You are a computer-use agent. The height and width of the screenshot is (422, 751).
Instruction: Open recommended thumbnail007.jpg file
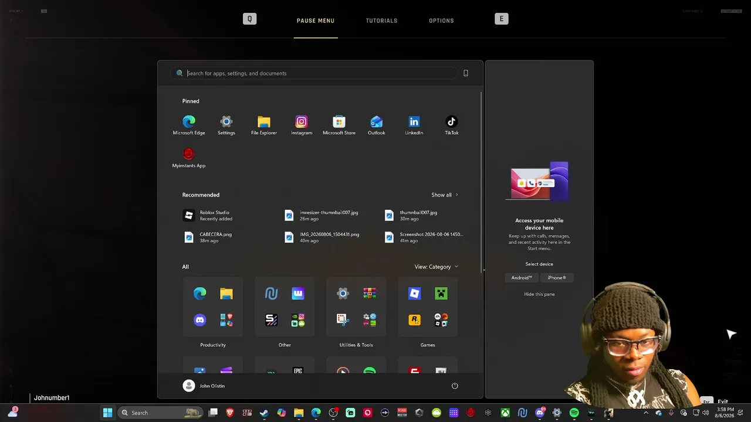click(x=411, y=216)
